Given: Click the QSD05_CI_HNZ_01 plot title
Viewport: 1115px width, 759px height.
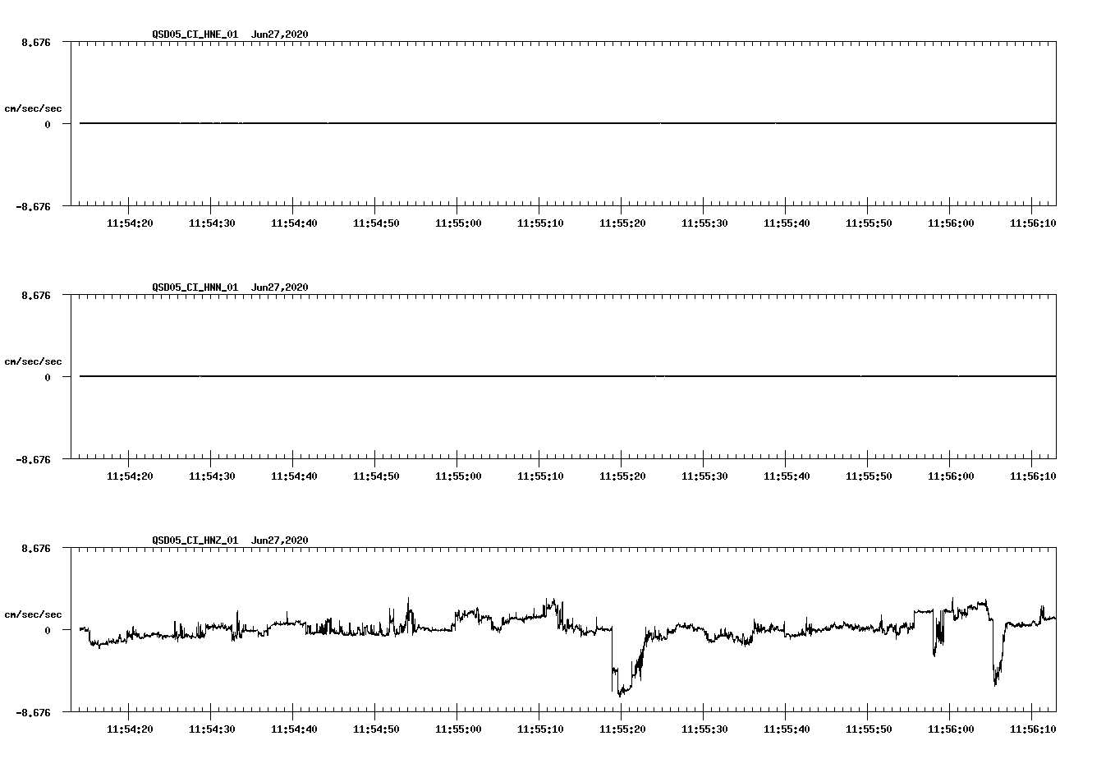Looking at the screenshot, I should (195, 540).
